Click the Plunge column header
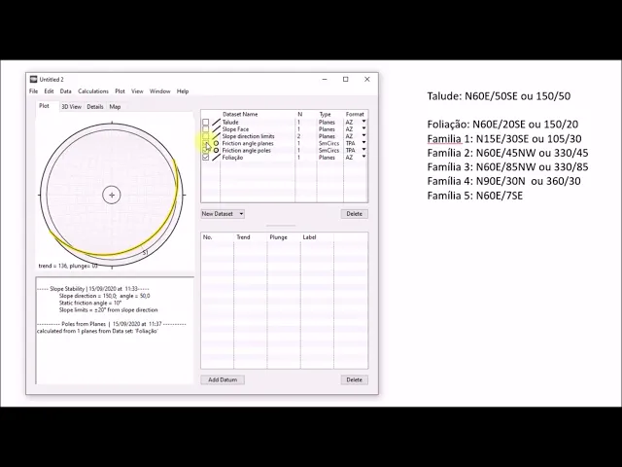 click(279, 237)
